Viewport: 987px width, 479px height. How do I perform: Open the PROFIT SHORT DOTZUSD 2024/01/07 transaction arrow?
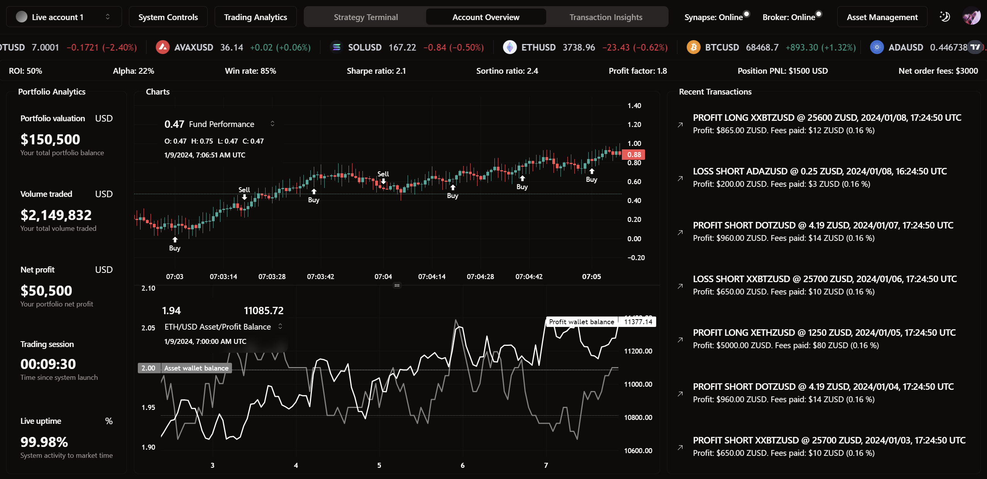tap(680, 232)
